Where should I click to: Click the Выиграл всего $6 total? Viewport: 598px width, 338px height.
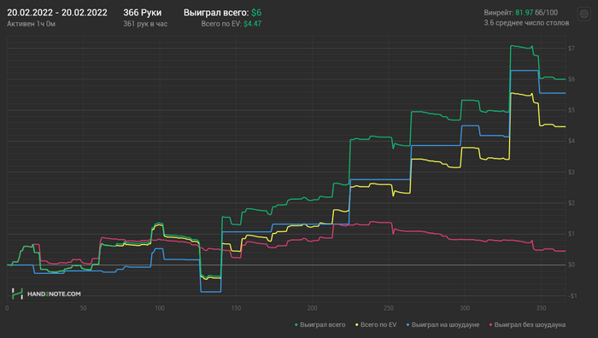[223, 13]
